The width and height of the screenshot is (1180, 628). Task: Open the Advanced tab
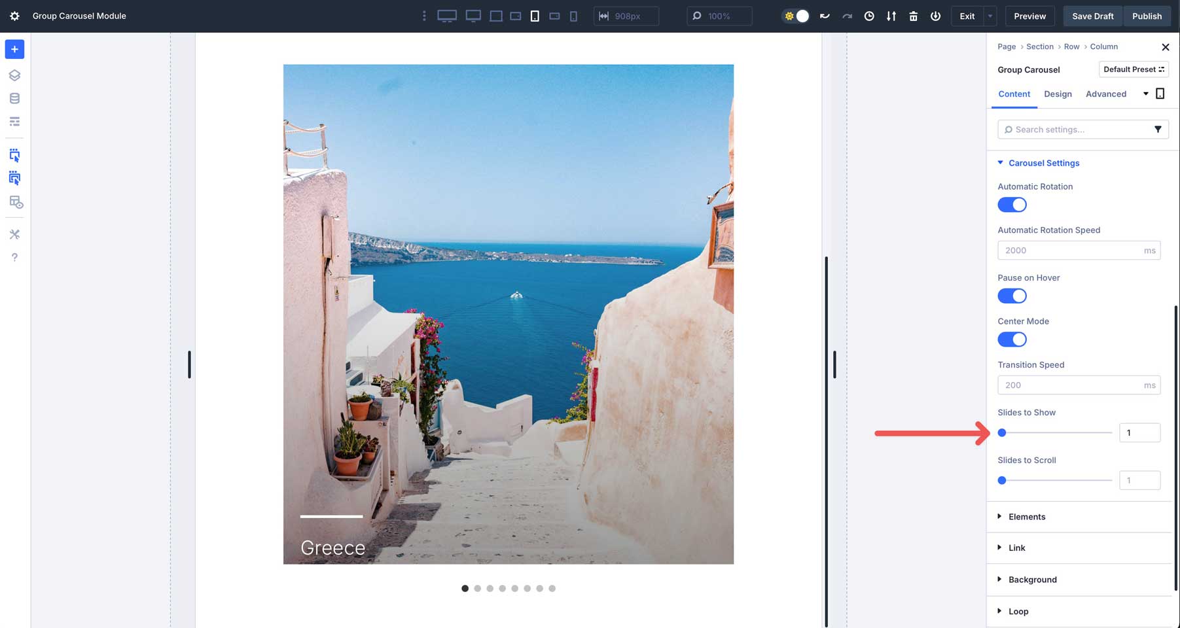[1105, 94]
